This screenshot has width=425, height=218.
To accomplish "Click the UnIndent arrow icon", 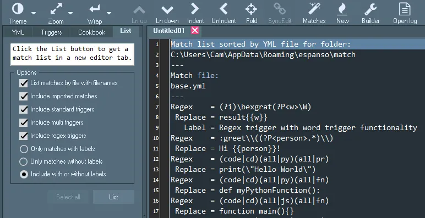I will (224, 9).
